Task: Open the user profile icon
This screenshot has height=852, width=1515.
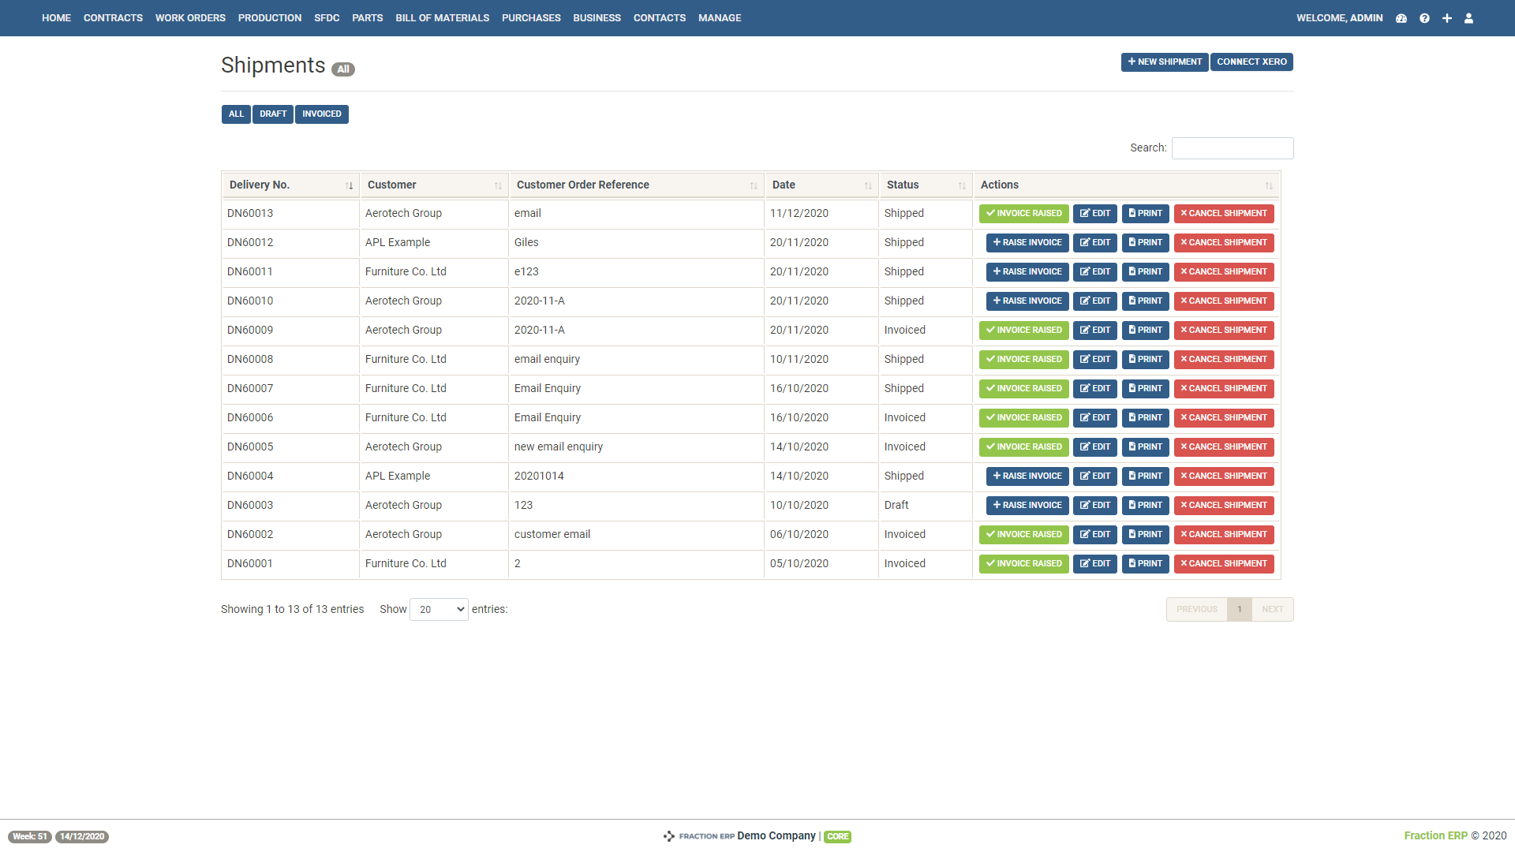Action: pyautogui.click(x=1469, y=18)
